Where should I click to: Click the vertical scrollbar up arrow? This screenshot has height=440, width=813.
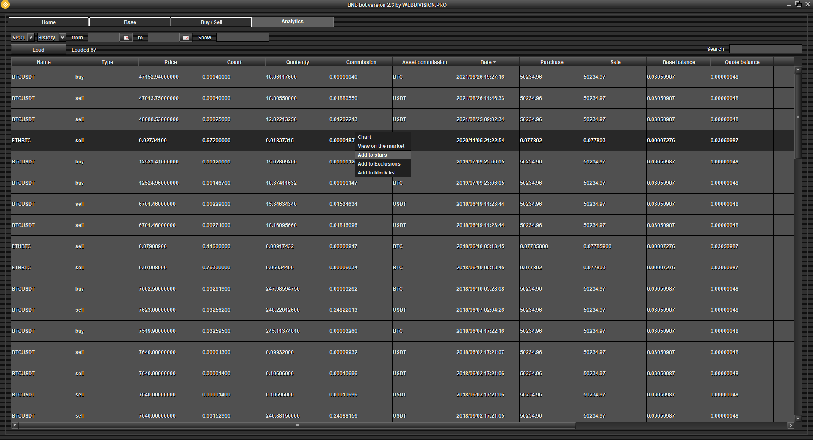[798, 70]
